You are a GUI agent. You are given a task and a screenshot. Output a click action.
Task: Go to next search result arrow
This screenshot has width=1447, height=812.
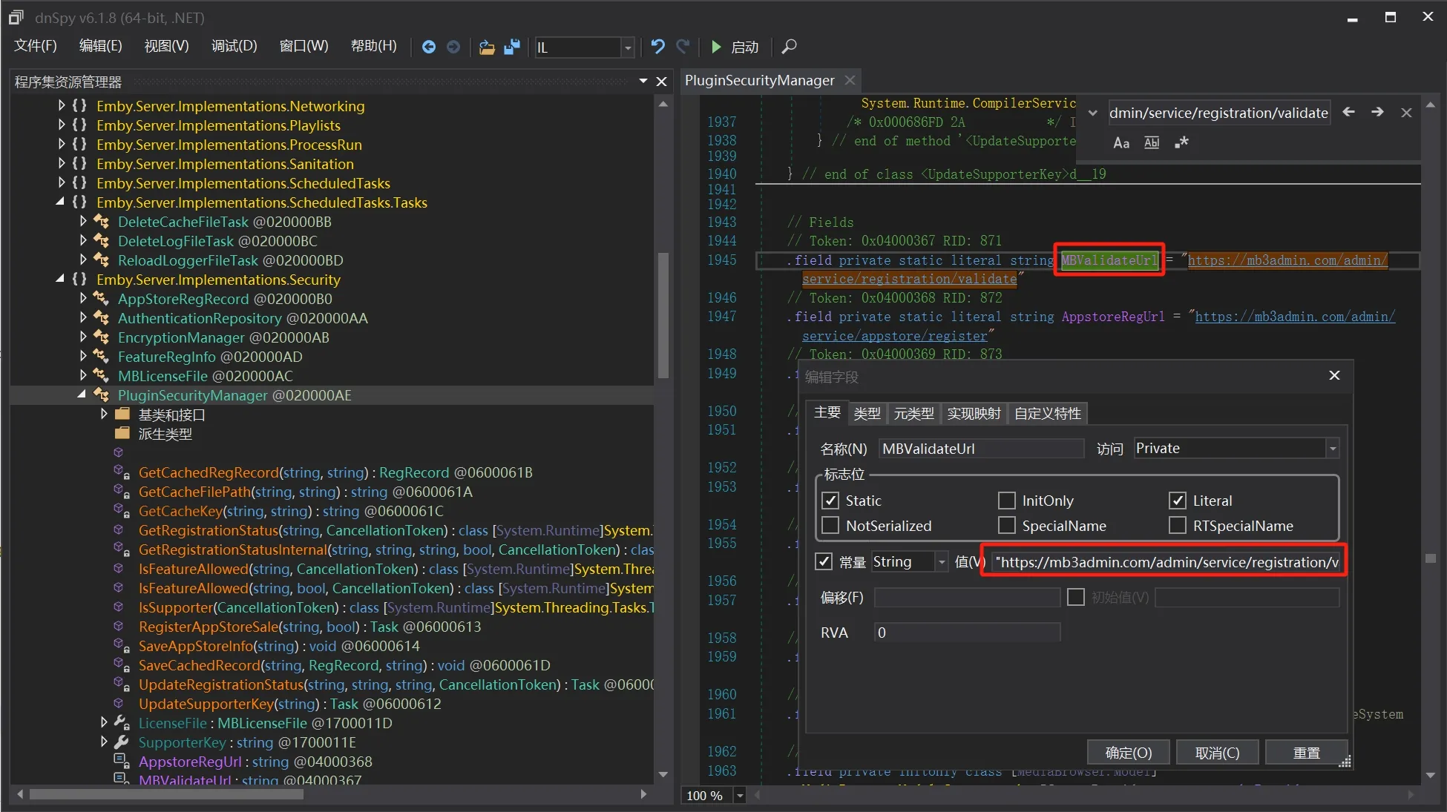click(x=1377, y=112)
